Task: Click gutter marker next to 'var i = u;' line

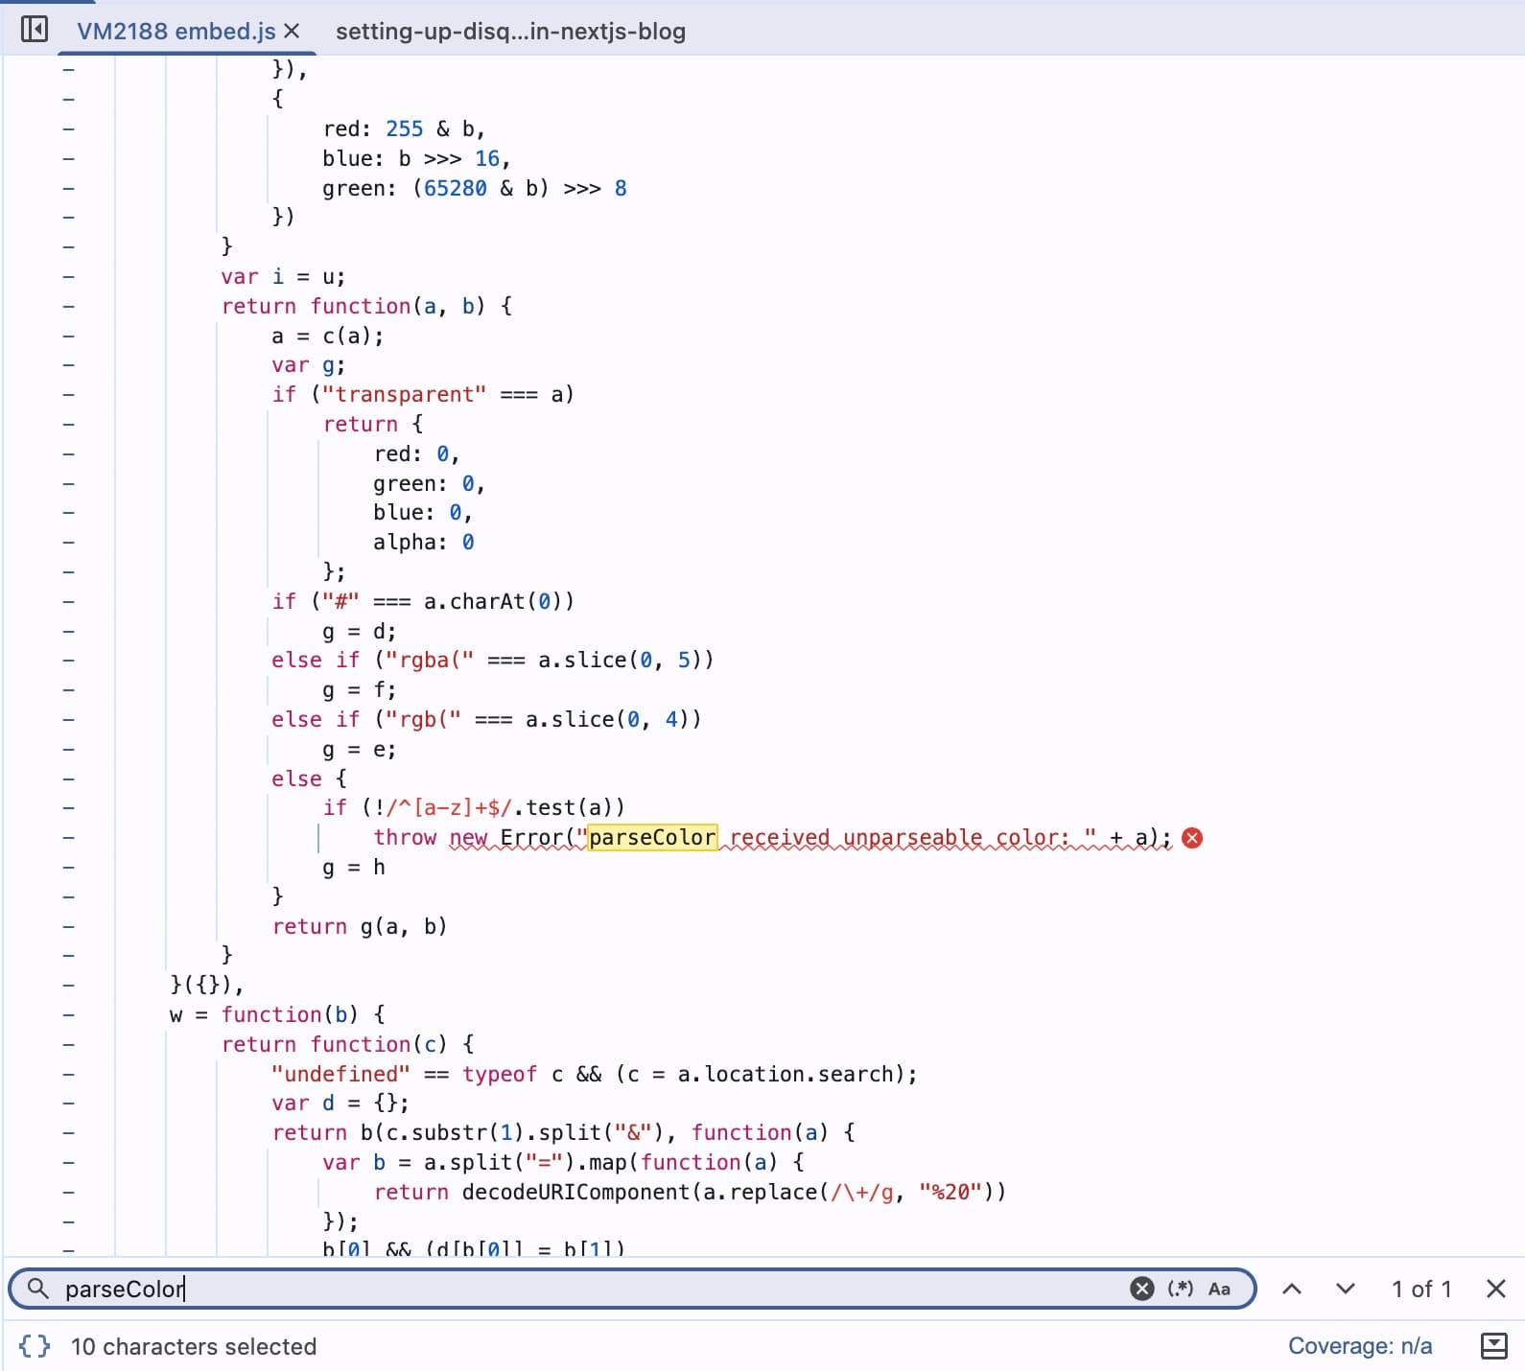Action: (68, 277)
